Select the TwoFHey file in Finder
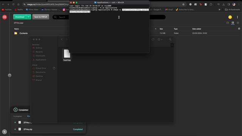 pos(67,55)
